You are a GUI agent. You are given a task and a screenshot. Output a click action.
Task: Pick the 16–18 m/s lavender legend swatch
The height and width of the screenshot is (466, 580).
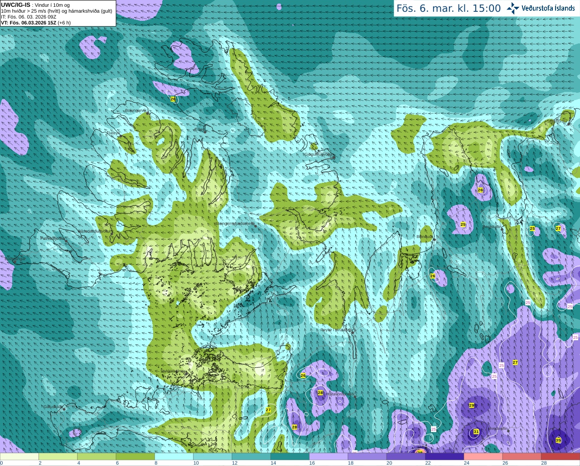[x=329, y=456]
